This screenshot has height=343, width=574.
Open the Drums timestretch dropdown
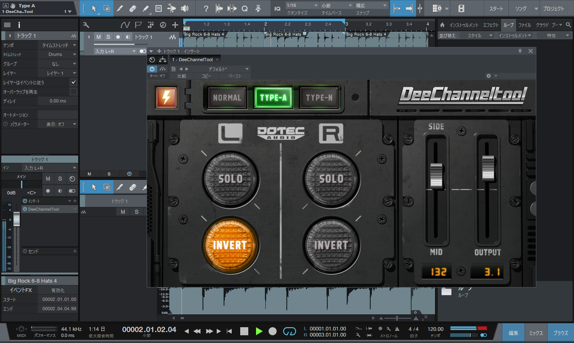[x=58, y=54]
